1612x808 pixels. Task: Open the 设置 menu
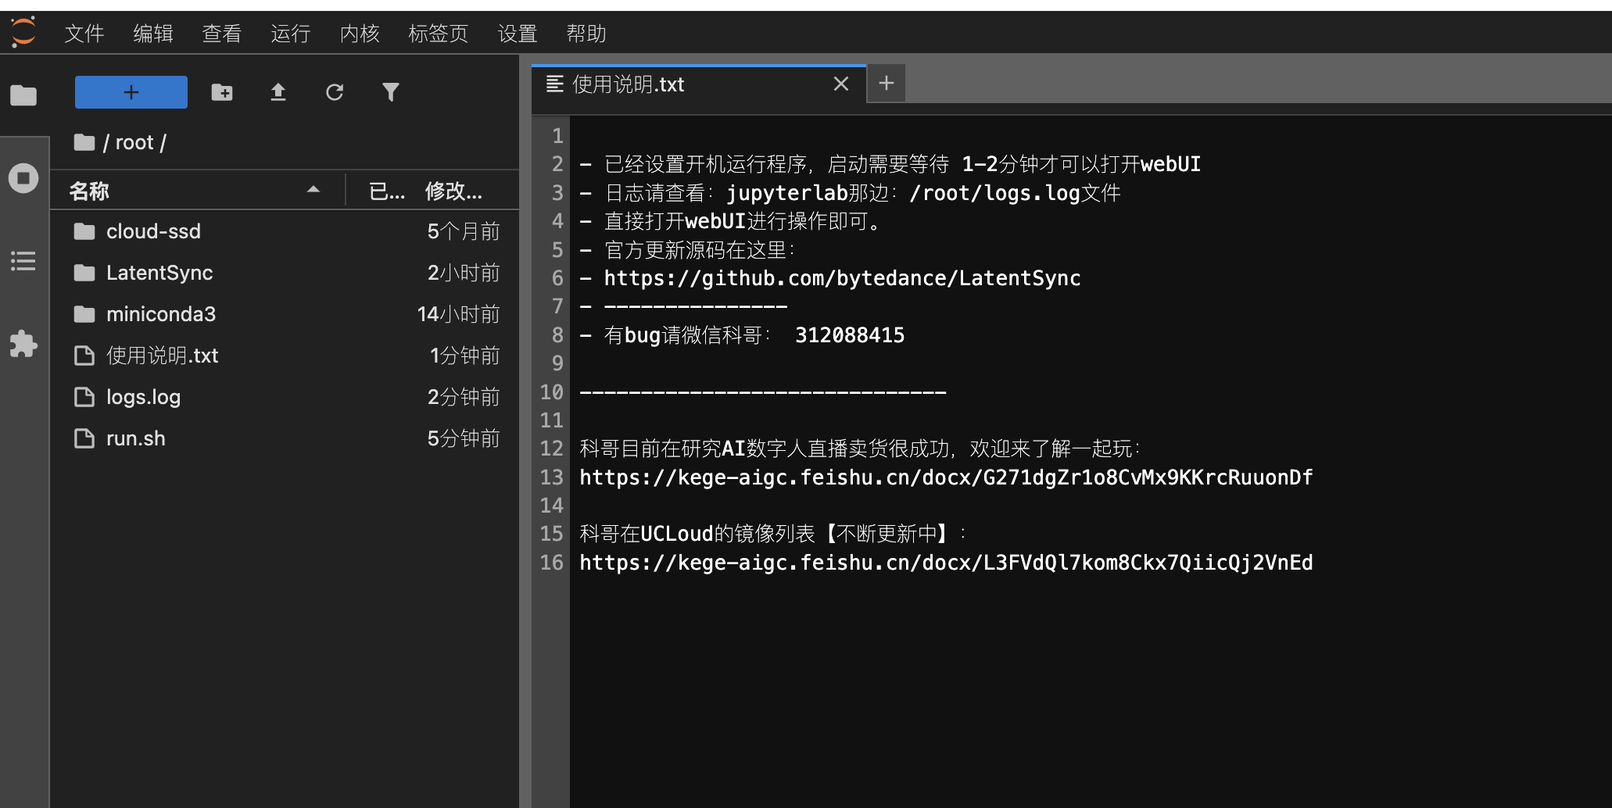pos(518,34)
